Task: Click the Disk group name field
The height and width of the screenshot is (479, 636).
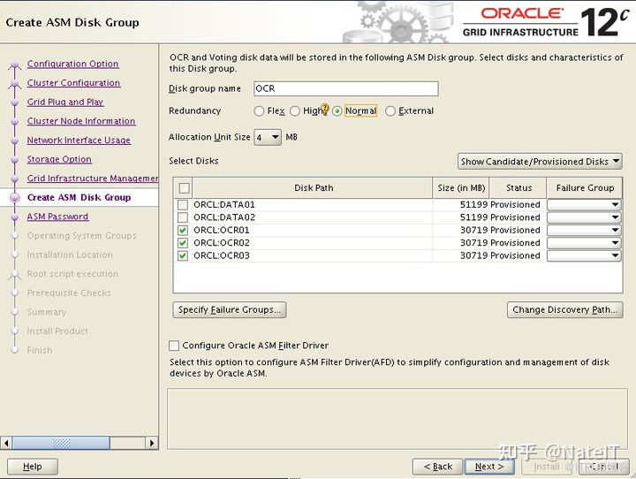Action: click(x=346, y=88)
